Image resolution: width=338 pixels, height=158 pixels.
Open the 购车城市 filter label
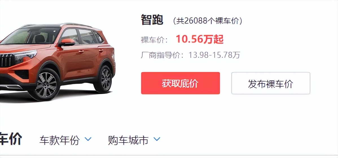pos(128,140)
